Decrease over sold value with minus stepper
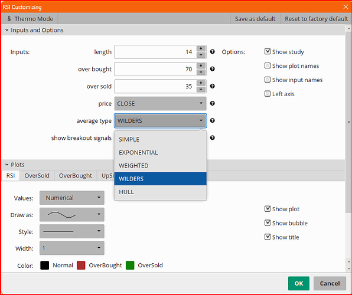Viewport: 352px width, 295px height. point(201,90)
